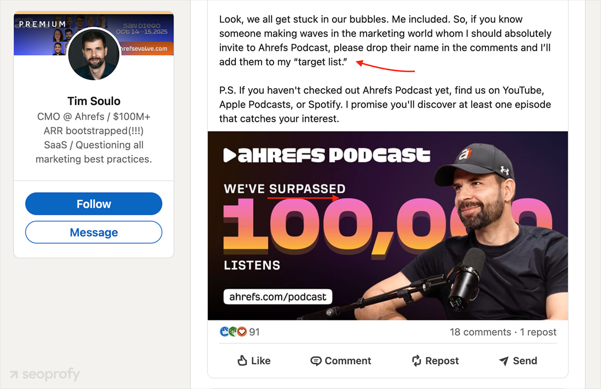This screenshot has width=601, height=389.
Task: Click the seoprofy logo watermark
Action: (x=44, y=374)
